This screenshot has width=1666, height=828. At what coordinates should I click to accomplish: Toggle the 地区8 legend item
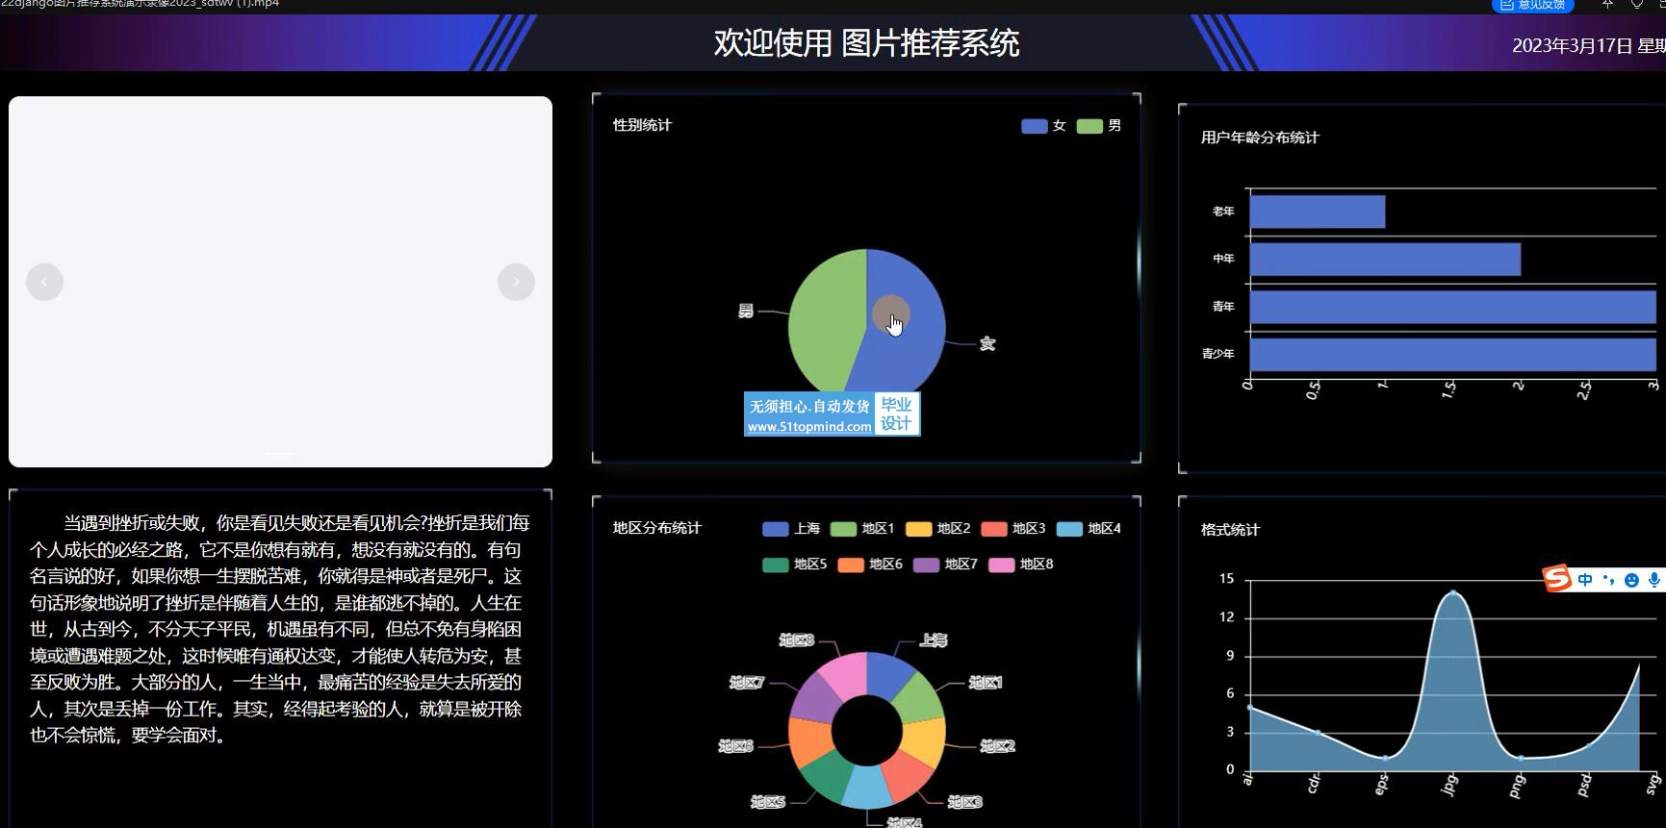click(1021, 565)
